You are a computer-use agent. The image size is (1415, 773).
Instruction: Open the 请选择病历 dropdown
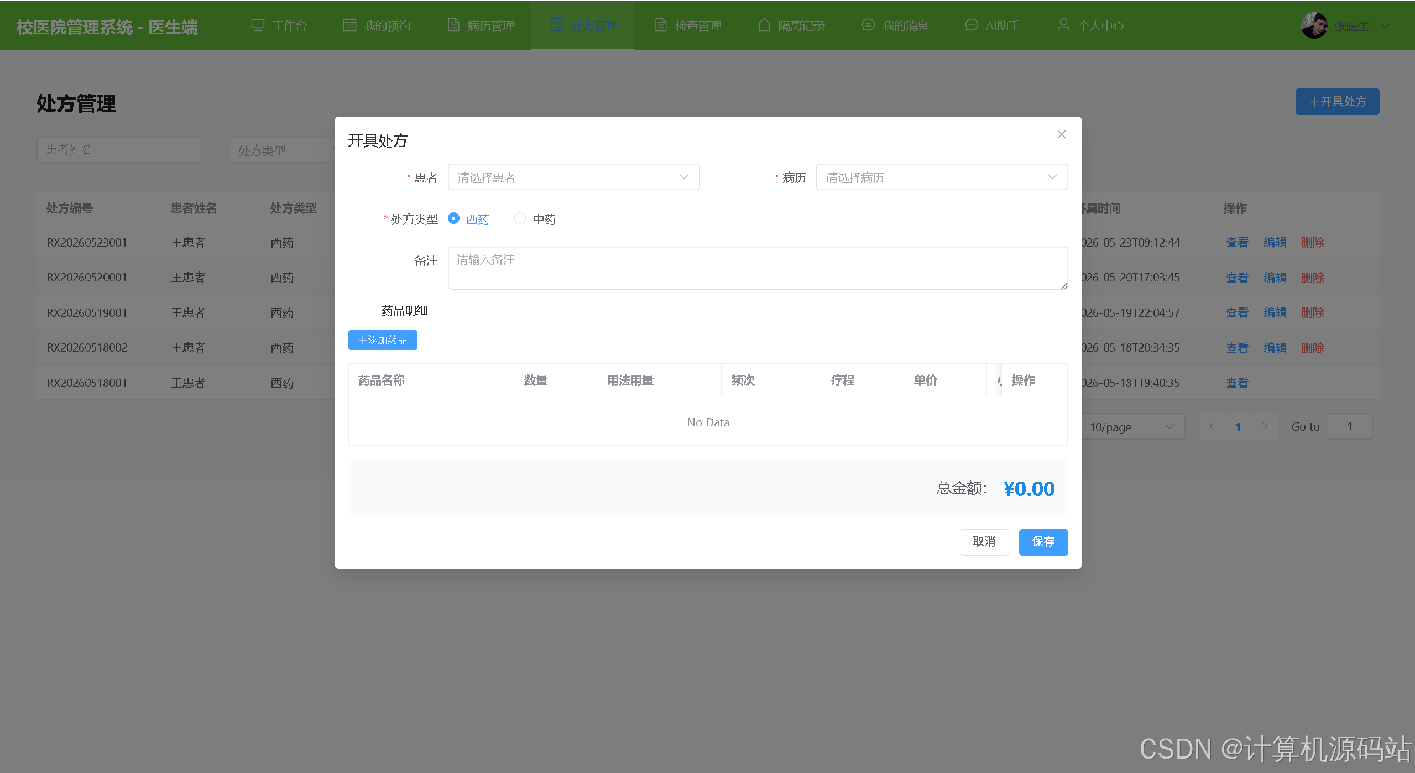click(942, 177)
